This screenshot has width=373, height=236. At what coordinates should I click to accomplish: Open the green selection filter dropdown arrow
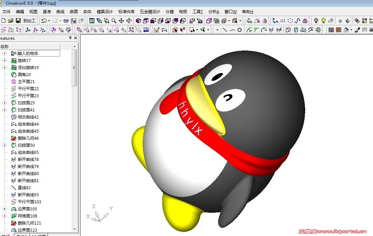[x=208, y=30]
